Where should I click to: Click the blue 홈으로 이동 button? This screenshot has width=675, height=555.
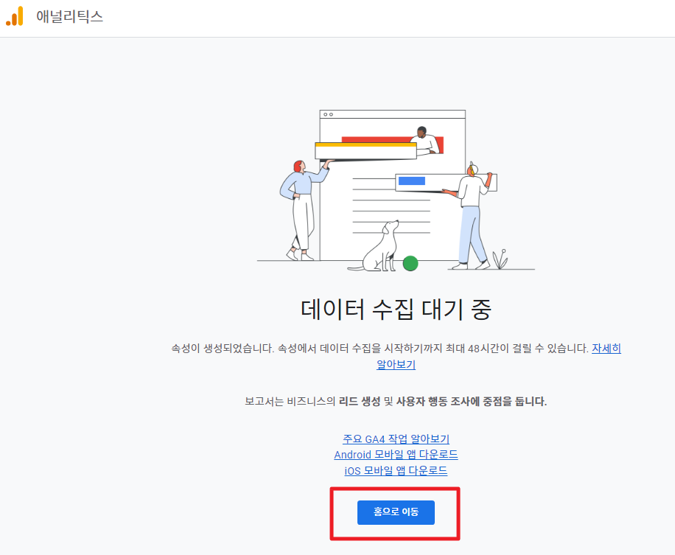tap(396, 512)
